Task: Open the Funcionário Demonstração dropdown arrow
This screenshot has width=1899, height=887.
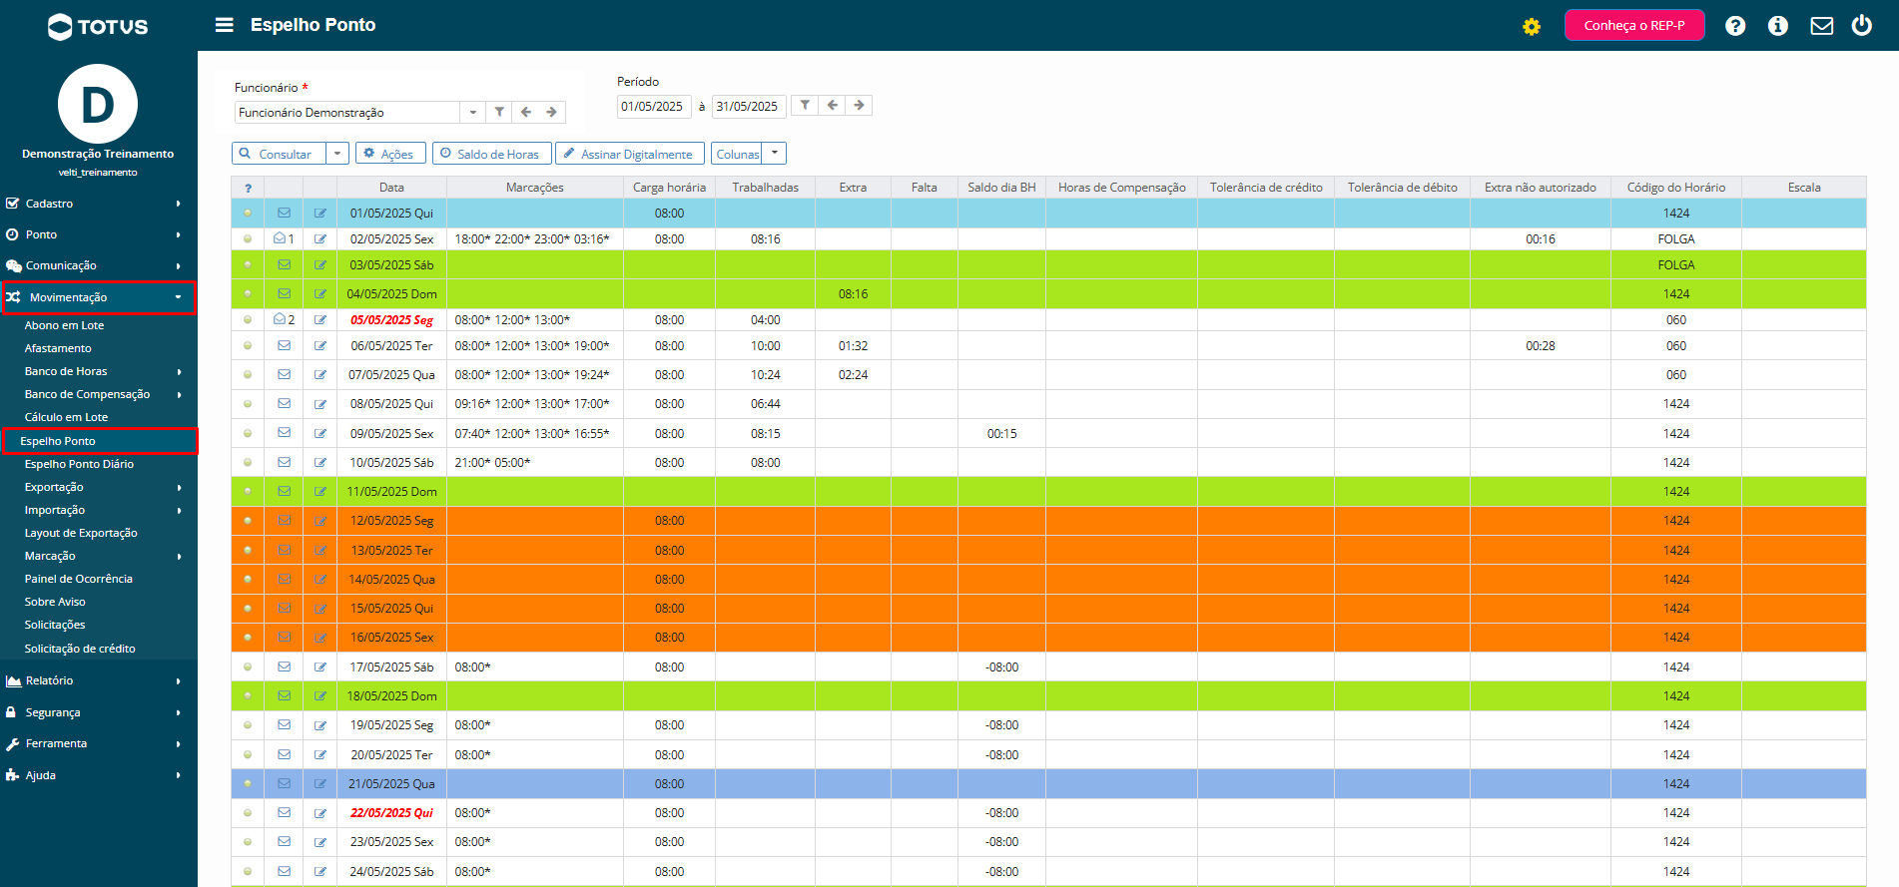Action: coord(473,113)
